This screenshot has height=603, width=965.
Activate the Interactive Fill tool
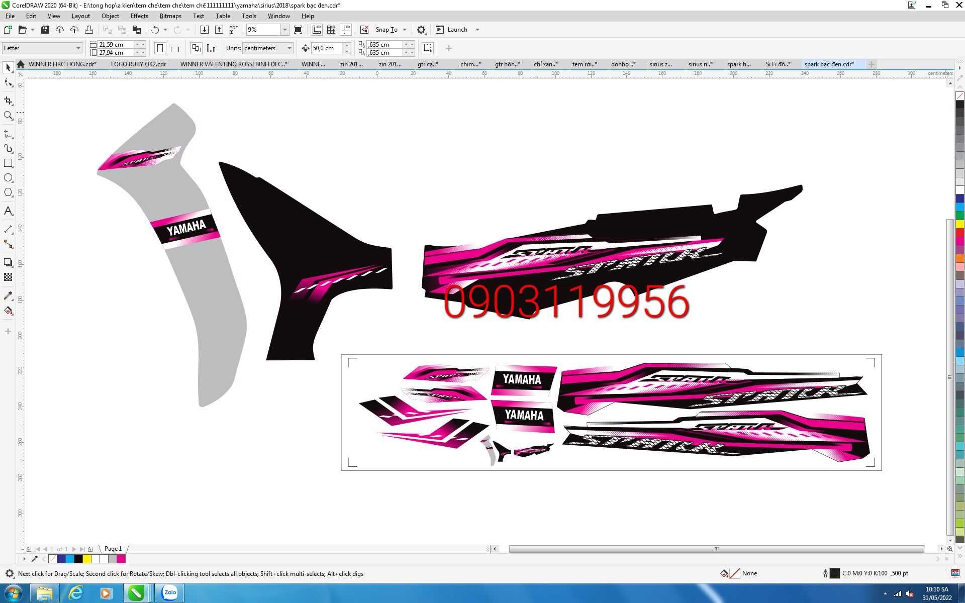coord(8,311)
